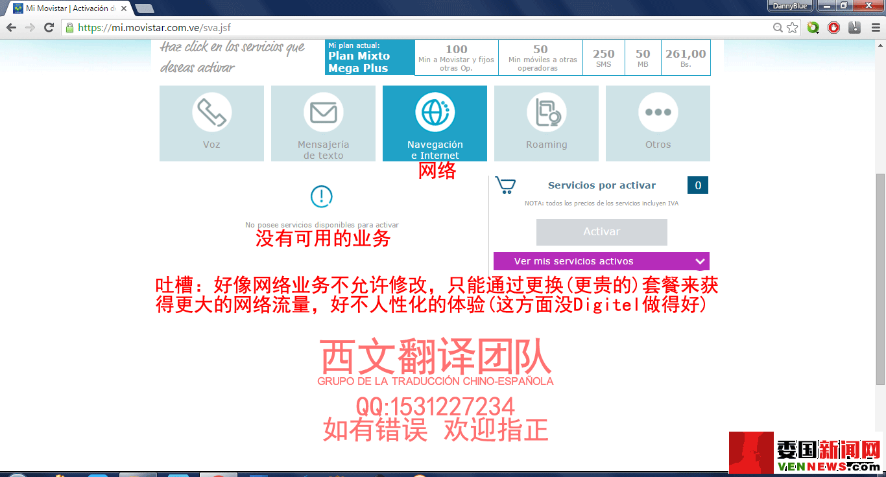
Task: Bookmark this page with the star
Action: [x=792, y=28]
